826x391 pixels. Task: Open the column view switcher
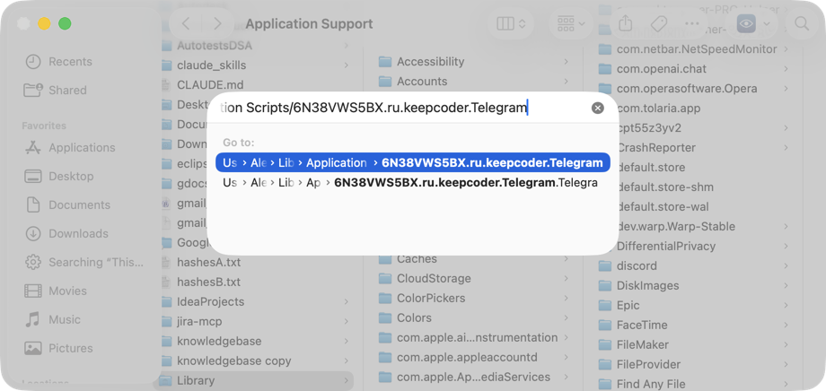(511, 23)
